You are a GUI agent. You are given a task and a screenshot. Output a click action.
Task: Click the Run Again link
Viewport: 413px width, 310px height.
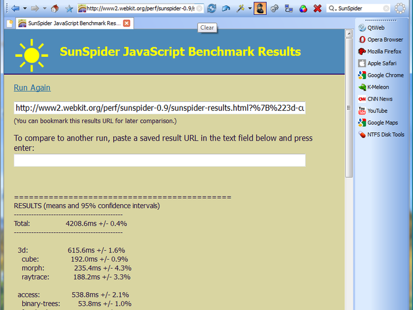[32, 88]
